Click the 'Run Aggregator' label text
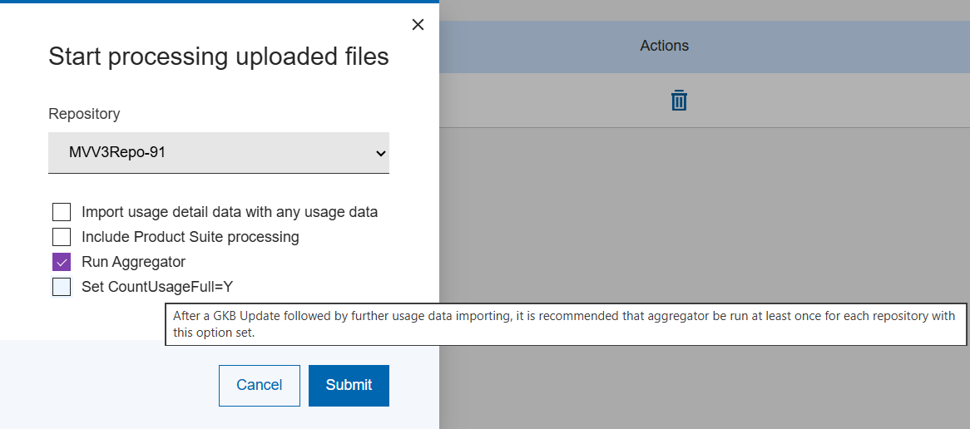Screen dimensions: 970x429 [133, 262]
